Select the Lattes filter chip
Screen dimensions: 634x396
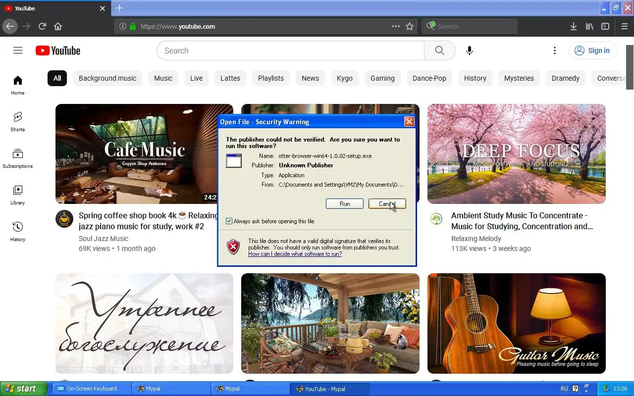pos(230,78)
